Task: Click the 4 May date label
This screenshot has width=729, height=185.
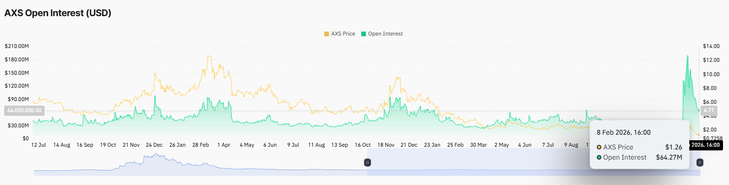Action: (247, 145)
